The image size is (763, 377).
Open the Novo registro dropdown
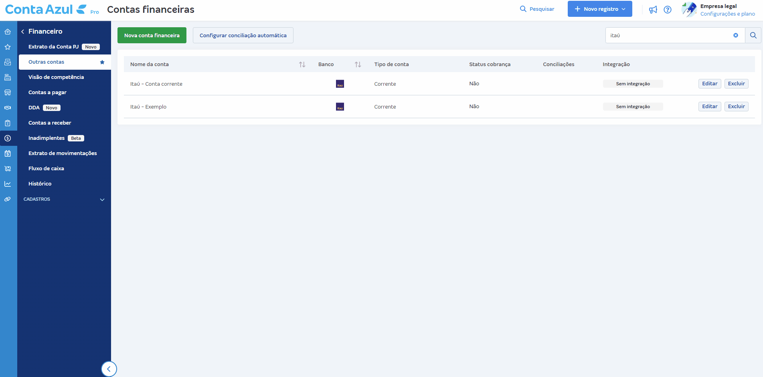(x=599, y=9)
